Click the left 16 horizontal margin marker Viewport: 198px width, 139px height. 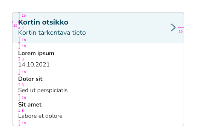(x=15, y=24)
